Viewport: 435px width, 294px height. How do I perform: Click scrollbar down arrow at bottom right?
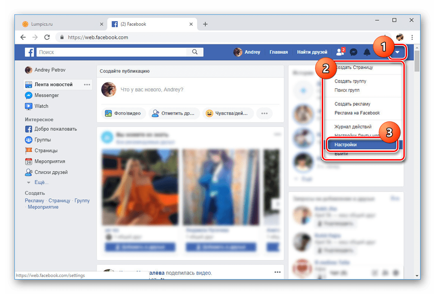416,276
